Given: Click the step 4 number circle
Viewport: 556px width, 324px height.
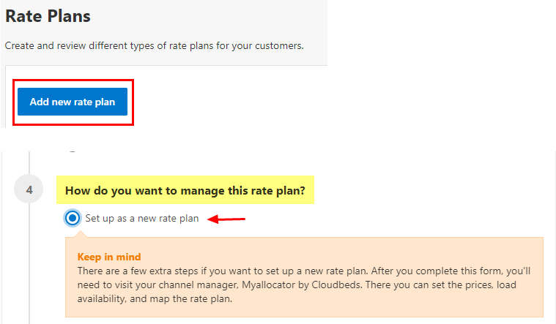Looking at the screenshot, I should 29,190.
